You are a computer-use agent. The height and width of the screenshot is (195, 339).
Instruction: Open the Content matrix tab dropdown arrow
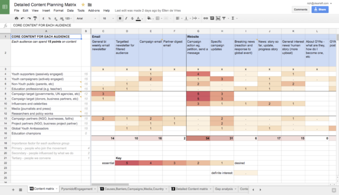point(57,189)
